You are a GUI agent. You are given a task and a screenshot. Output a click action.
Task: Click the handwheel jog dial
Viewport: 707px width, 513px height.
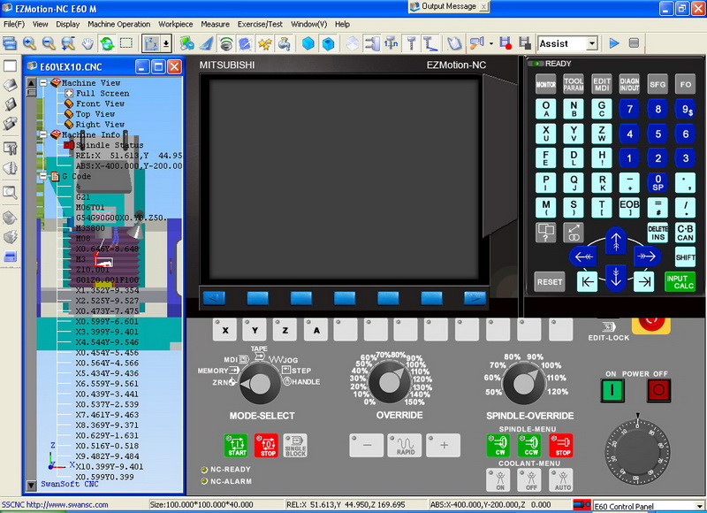click(637, 451)
